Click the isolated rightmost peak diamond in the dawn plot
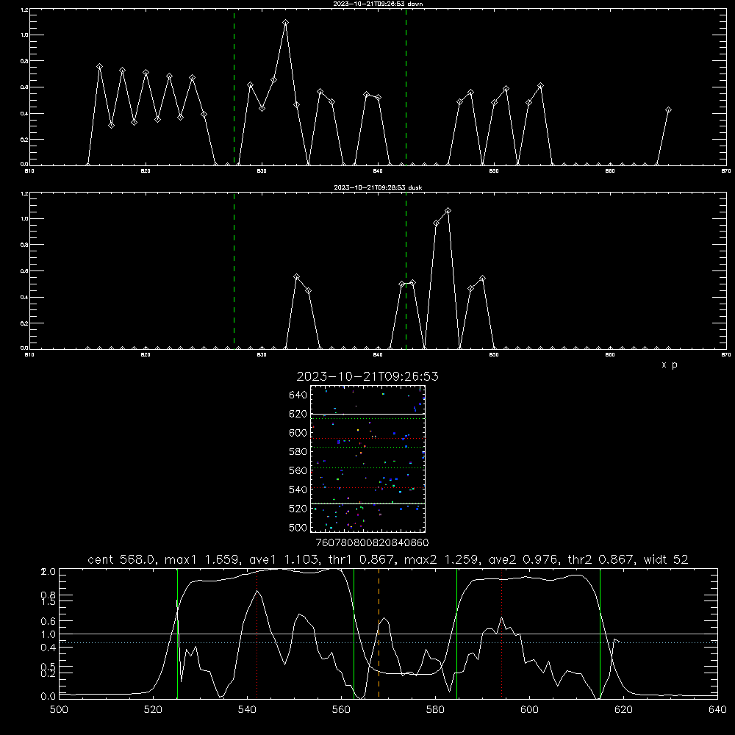The height and width of the screenshot is (735, 735). click(668, 110)
